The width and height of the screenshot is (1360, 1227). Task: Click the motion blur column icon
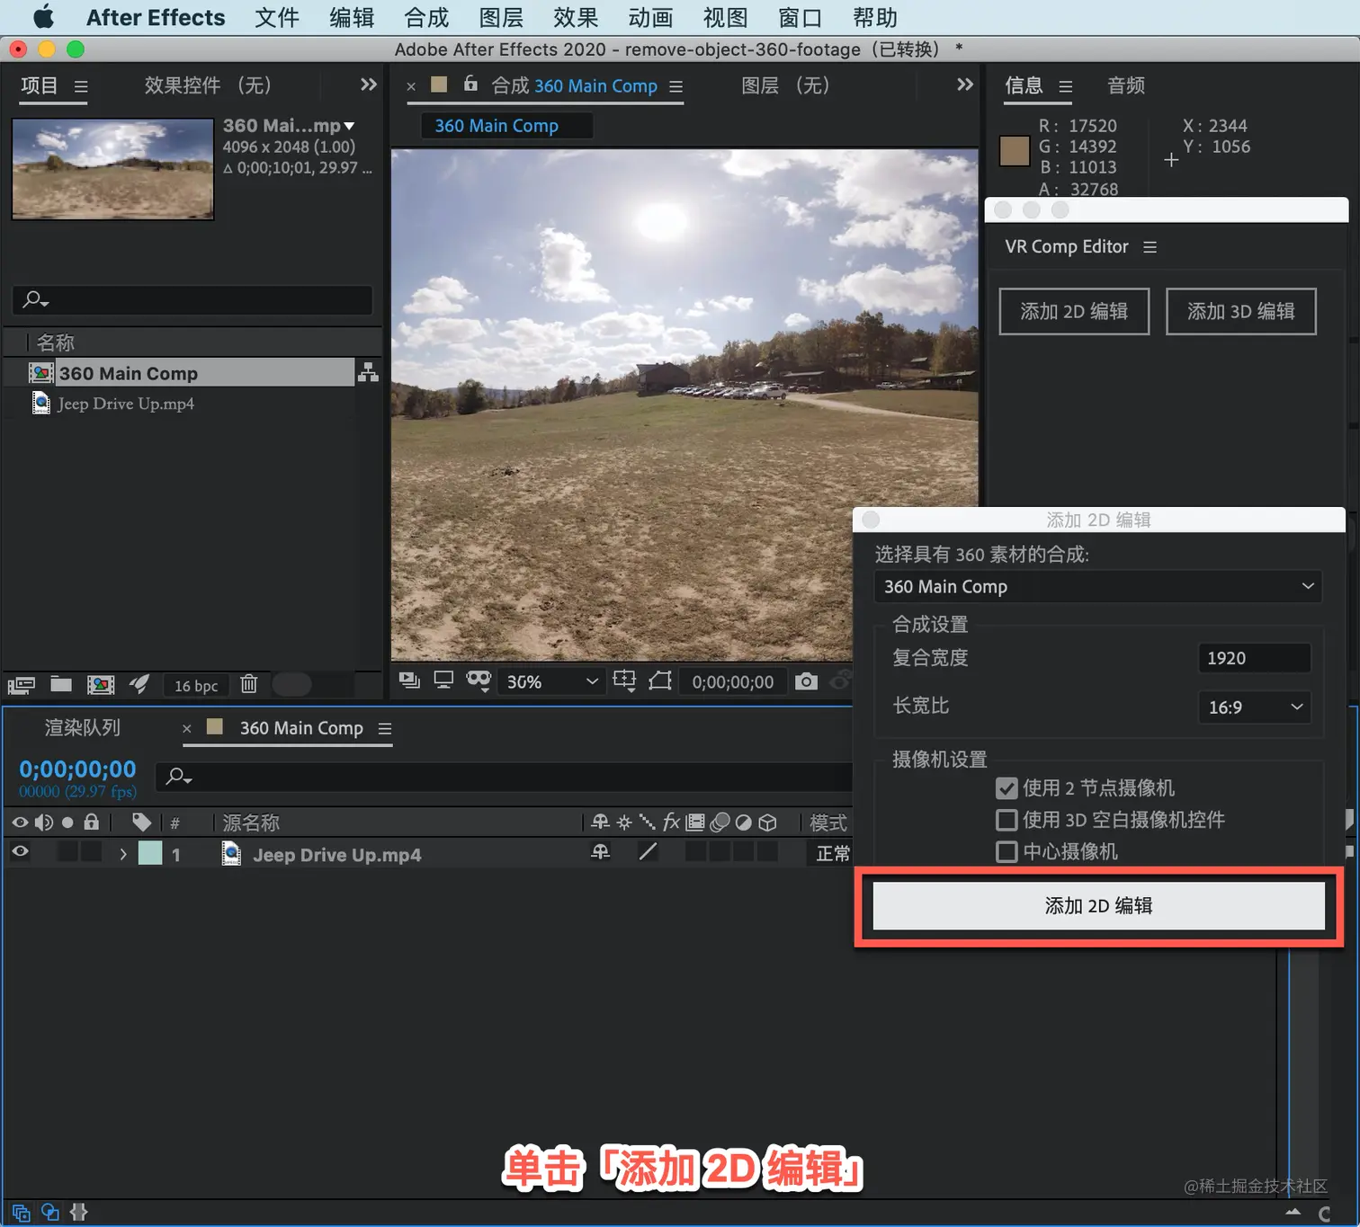[x=720, y=822]
